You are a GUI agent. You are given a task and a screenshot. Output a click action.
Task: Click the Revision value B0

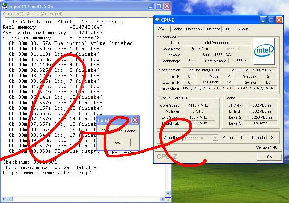tap(268, 82)
